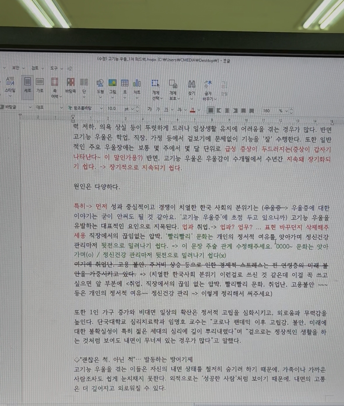Open the 차트 chart insert tool

click(x=137, y=83)
